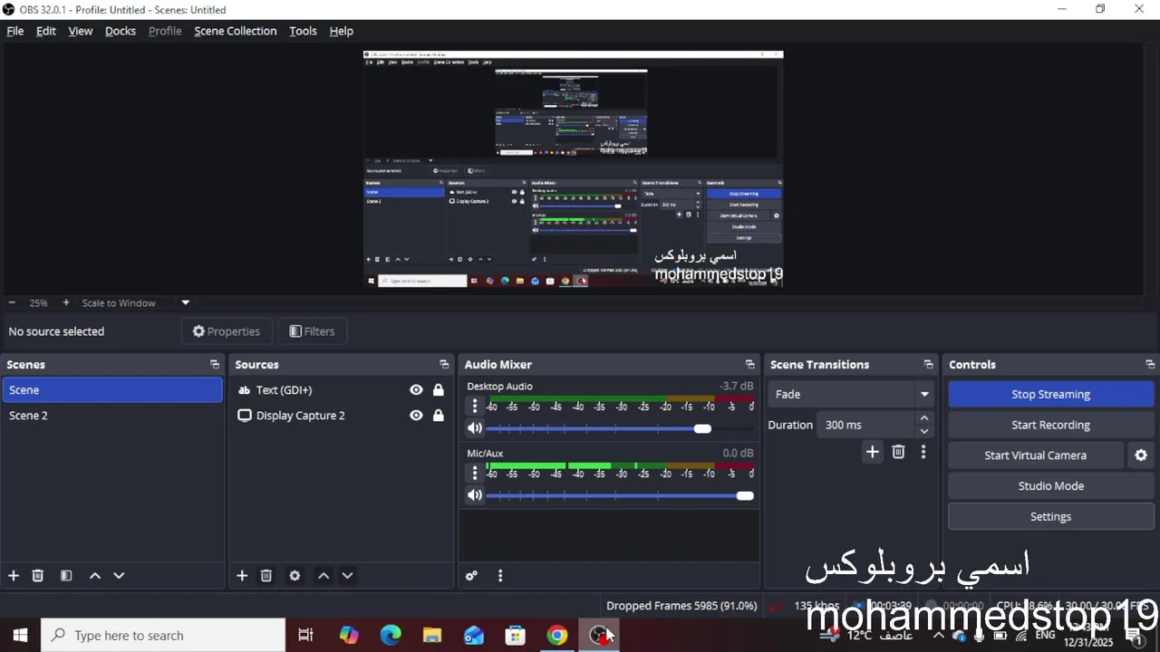
Task: Select the Text (GDI+) source row
Action: [341, 390]
